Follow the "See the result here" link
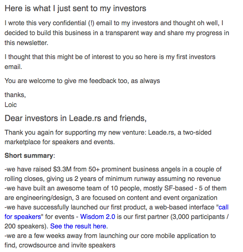Screen dimensions: 243x252 tap(78, 226)
